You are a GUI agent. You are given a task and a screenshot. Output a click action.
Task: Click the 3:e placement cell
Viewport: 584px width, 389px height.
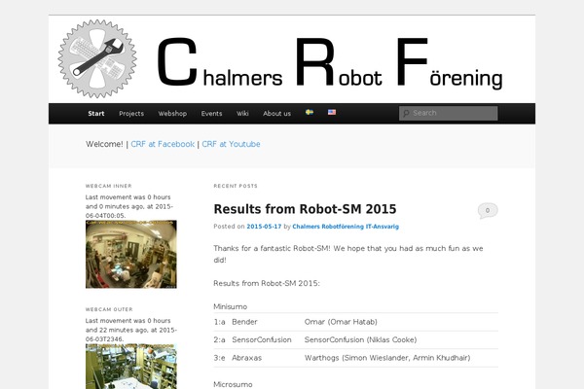(x=219, y=358)
